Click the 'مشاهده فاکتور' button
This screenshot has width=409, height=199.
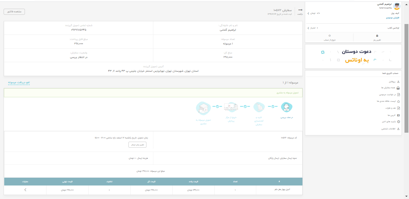[x=14, y=12]
